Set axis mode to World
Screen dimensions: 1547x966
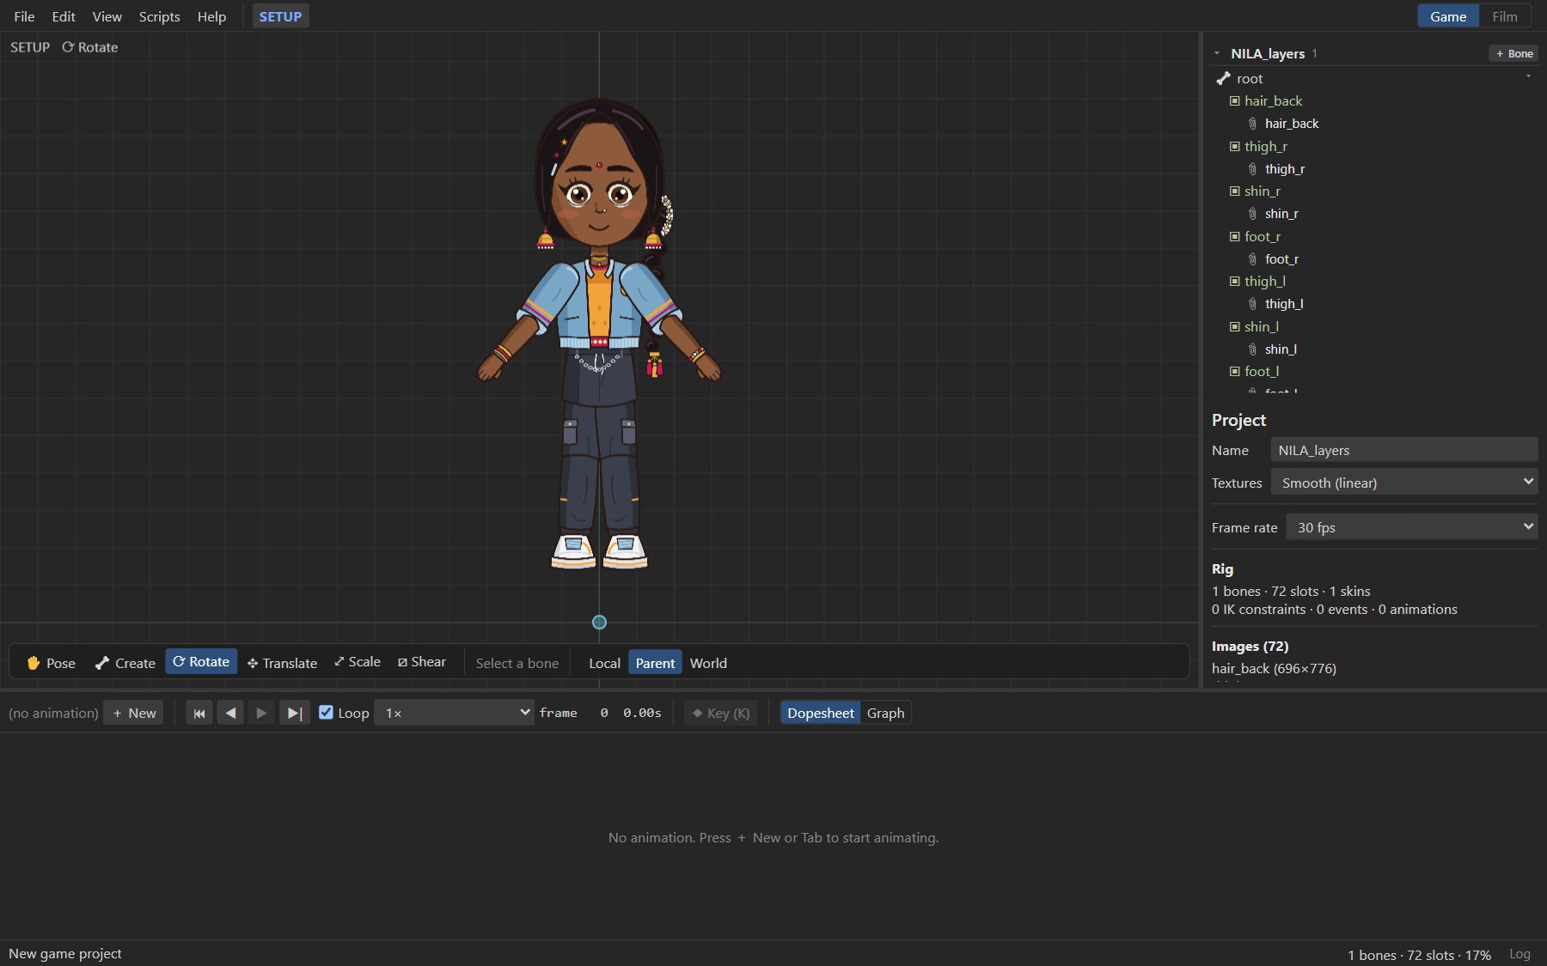(x=708, y=662)
